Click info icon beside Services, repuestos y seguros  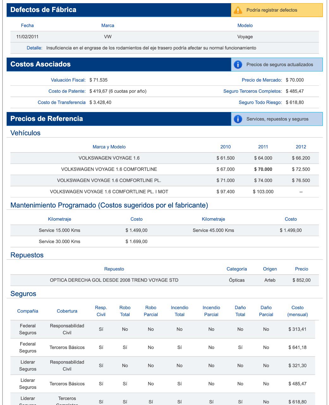click(x=238, y=119)
